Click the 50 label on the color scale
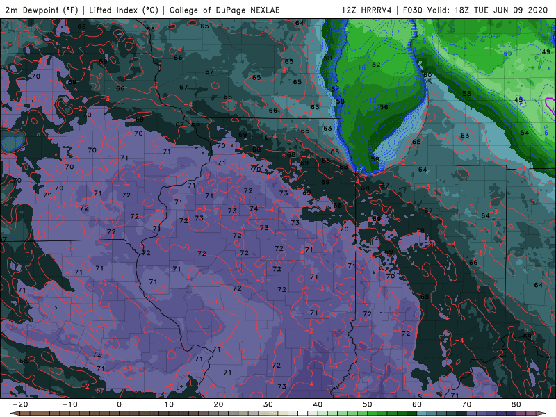556x417 pixels. (x=368, y=404)
